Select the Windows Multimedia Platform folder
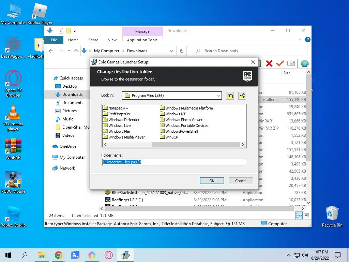The width and height of the screenshot is (349, 262). point(186,108)
